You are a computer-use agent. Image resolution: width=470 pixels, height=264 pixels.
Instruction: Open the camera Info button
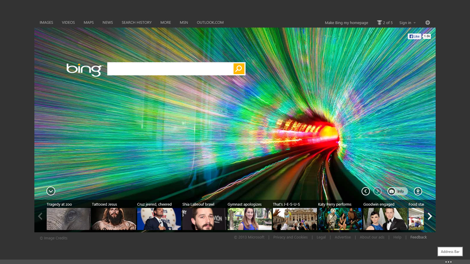(397, 191)
